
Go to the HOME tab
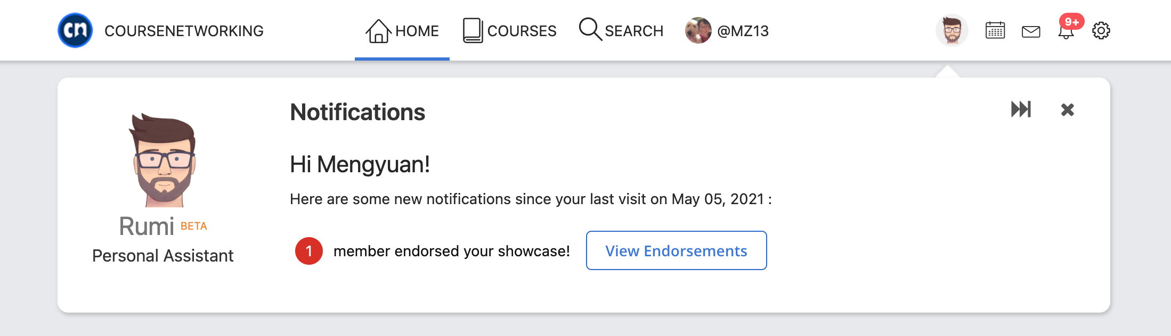(x=402, y=31)
